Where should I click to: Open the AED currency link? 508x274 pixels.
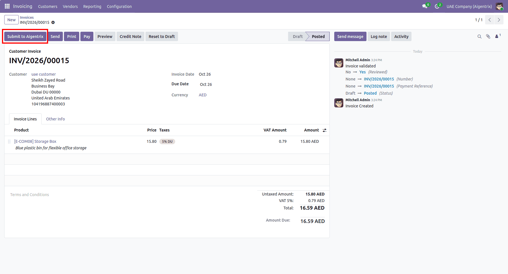pyautogui.click(x=203, y=95)
